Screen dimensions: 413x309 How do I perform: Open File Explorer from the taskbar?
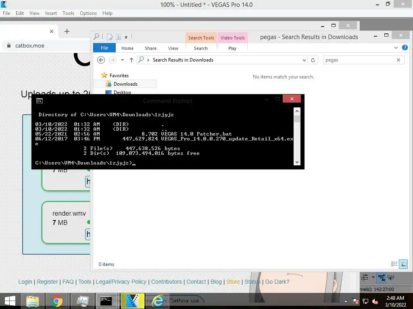tap(32, 301)
